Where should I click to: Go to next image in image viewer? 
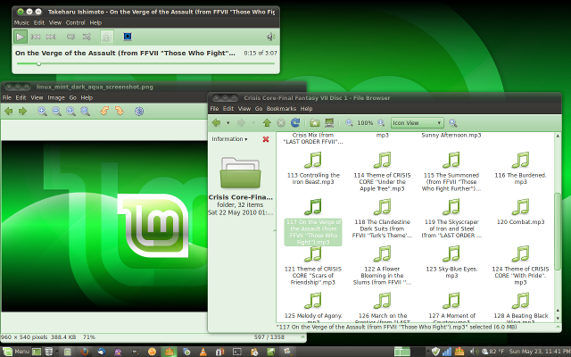point(22,111)
